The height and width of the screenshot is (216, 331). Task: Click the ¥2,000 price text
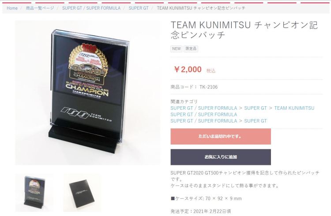(x=188, y=69)
